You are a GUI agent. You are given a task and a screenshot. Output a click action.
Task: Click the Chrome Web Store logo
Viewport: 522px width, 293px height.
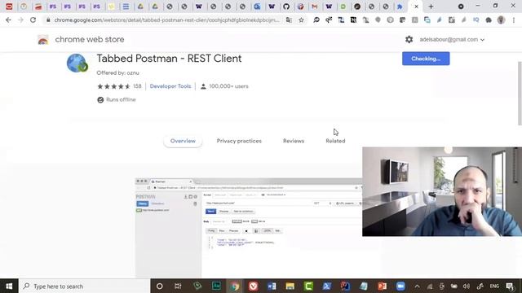click(x=43, y=40)
